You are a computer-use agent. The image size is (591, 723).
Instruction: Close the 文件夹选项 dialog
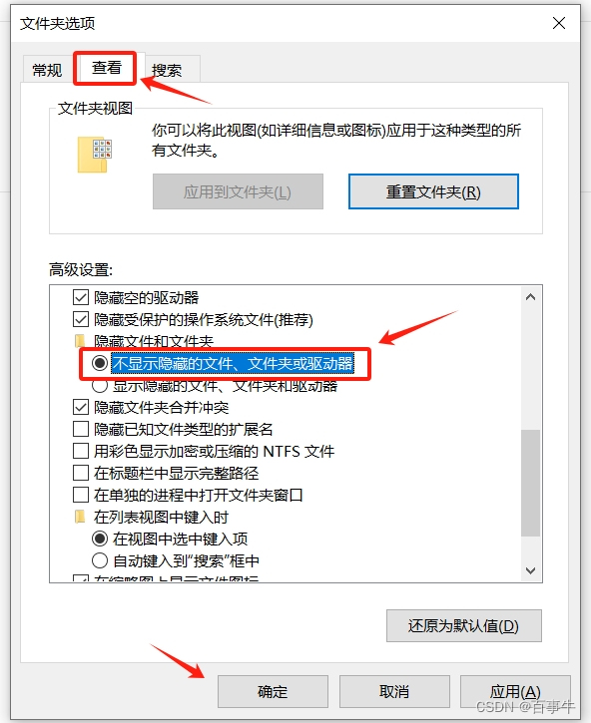pyautogui.click(x=559, y=23)
